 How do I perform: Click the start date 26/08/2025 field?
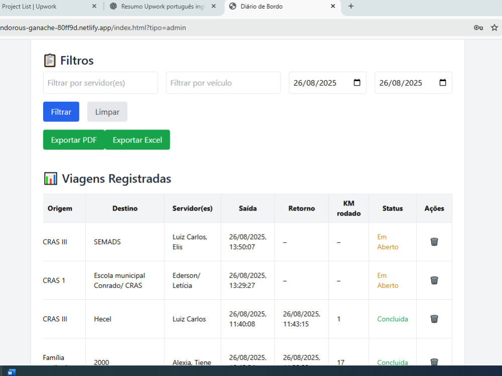pyautogui.click(x=327, y=83)
